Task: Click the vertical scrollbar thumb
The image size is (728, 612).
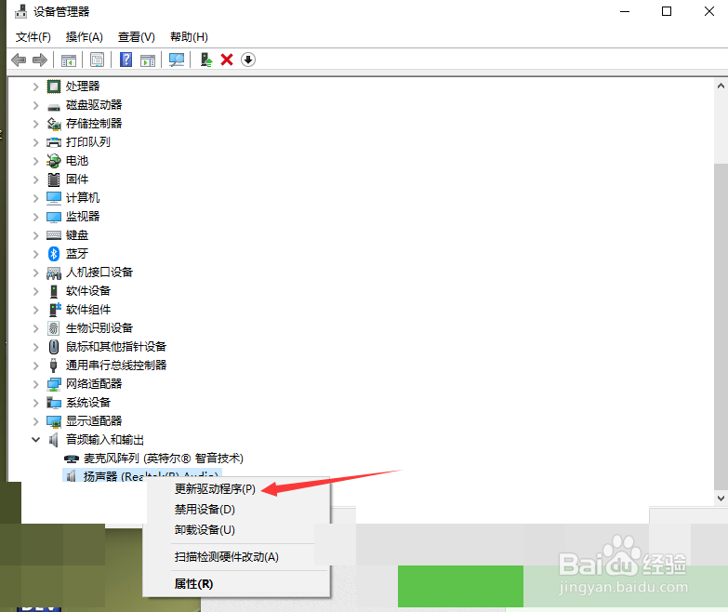Action: point(721,326)
